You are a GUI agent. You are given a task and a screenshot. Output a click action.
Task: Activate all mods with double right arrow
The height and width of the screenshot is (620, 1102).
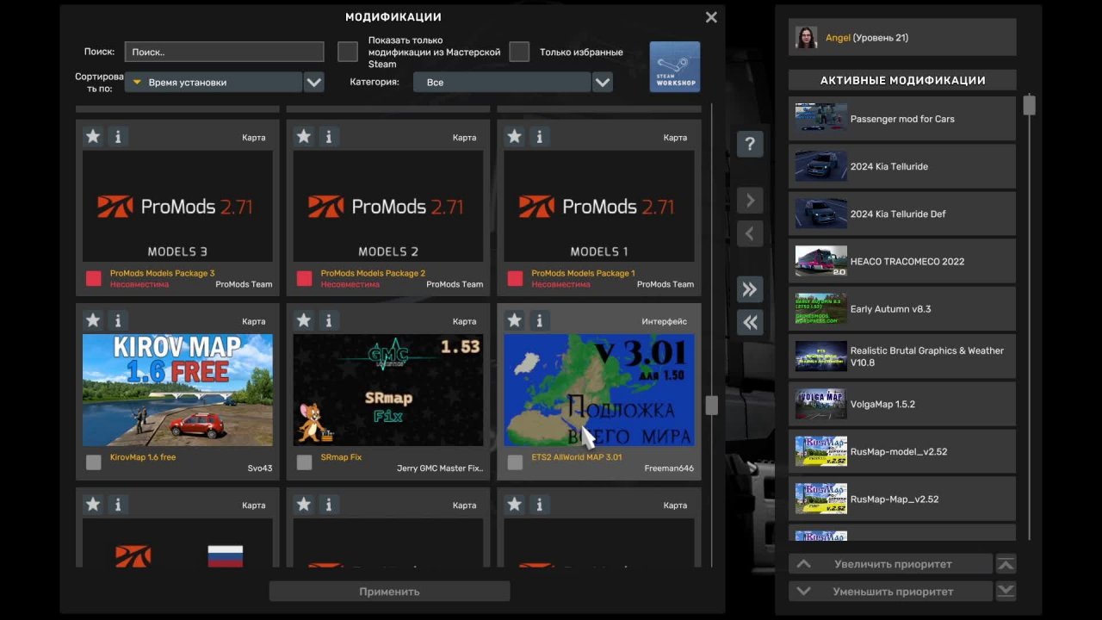[750, 289]
